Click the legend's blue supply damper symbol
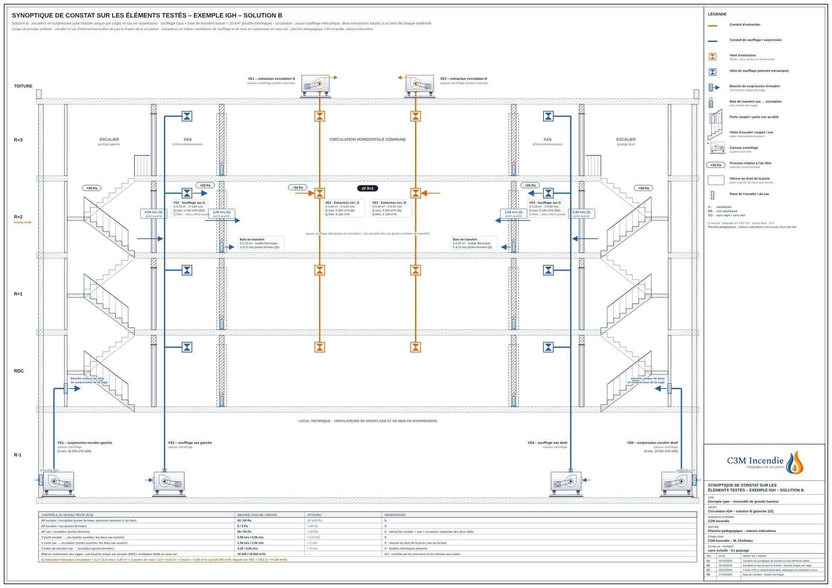Screen dimensions: 832x588 click(713, 72)
